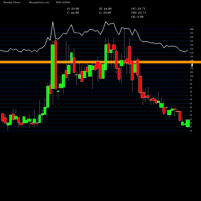201x201 pixels.
Task: Click the open value O: 35.00
Action: (x=73, y=8)
